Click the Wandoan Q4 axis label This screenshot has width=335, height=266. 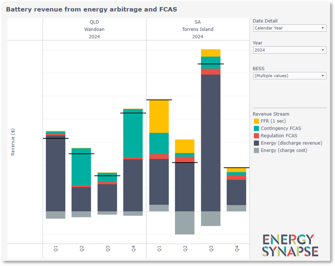click(x=133, y=249)
